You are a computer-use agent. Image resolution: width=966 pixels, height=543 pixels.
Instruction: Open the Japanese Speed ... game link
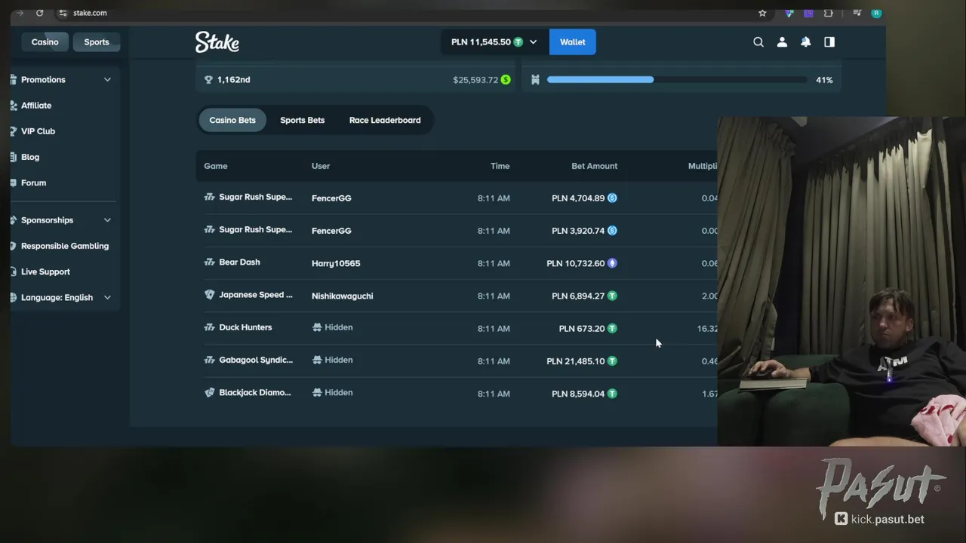(x=255, y=295)
